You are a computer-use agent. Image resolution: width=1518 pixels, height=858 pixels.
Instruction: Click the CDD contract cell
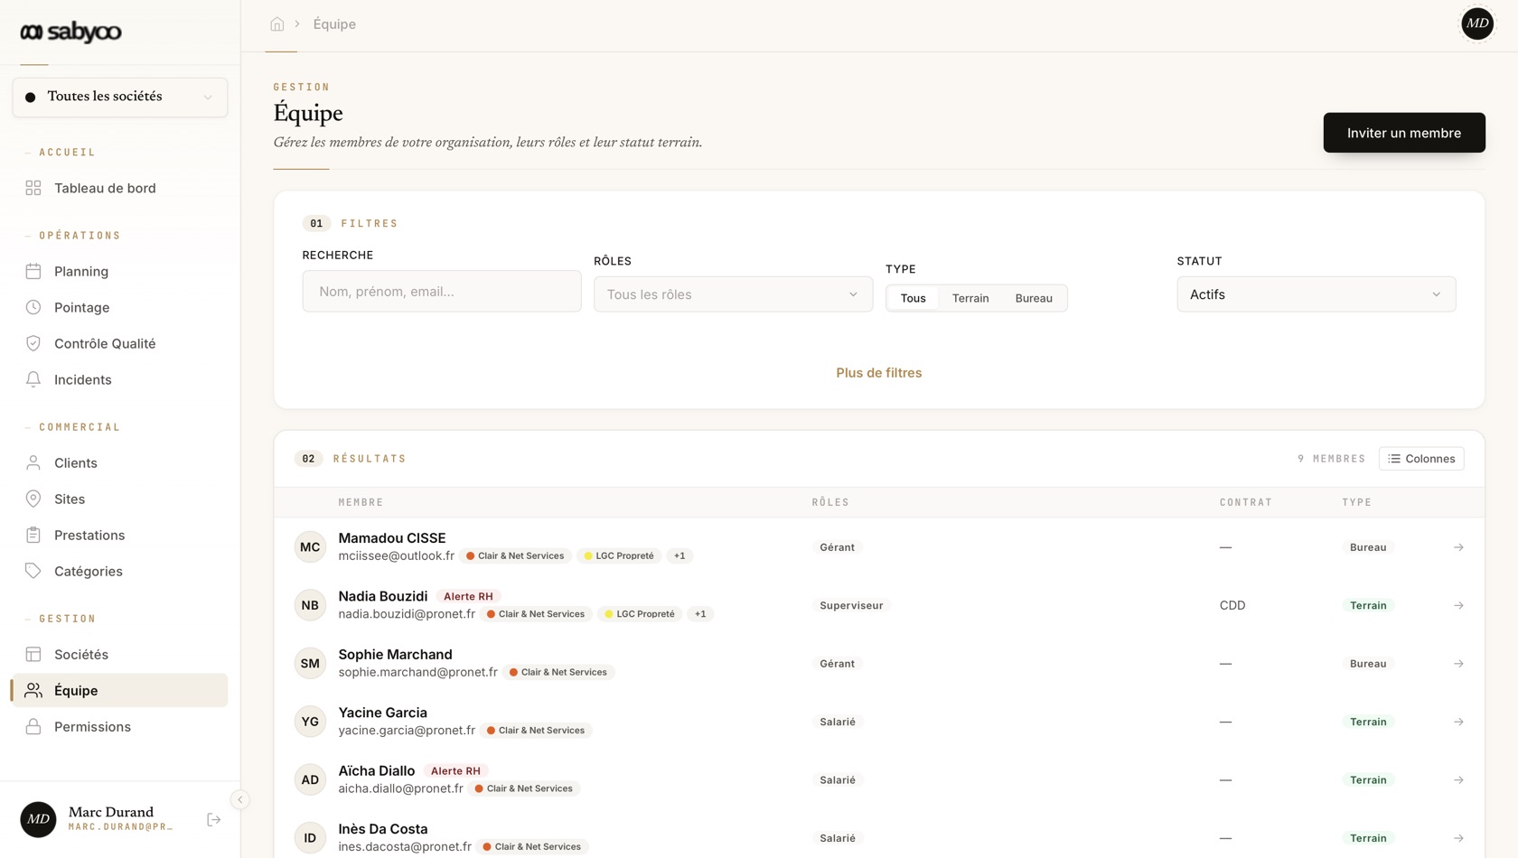1232,606
